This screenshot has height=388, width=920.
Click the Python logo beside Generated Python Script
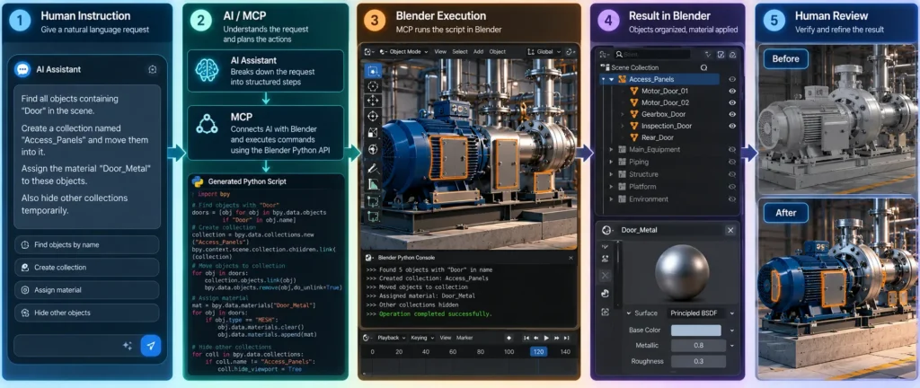pyautogui.click(x=198, y=181)
